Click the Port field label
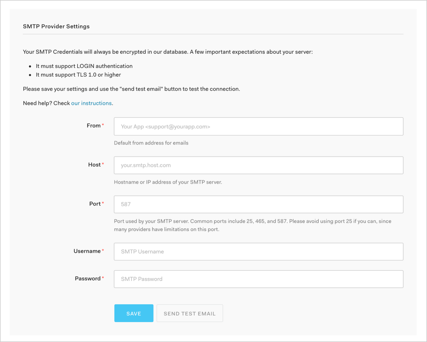Screen dimensions: 427x342 click(95, 204)
